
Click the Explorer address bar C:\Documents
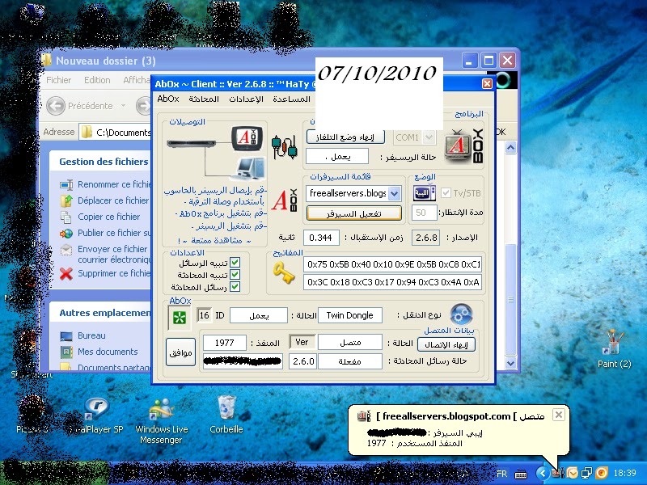click(116, 133)
